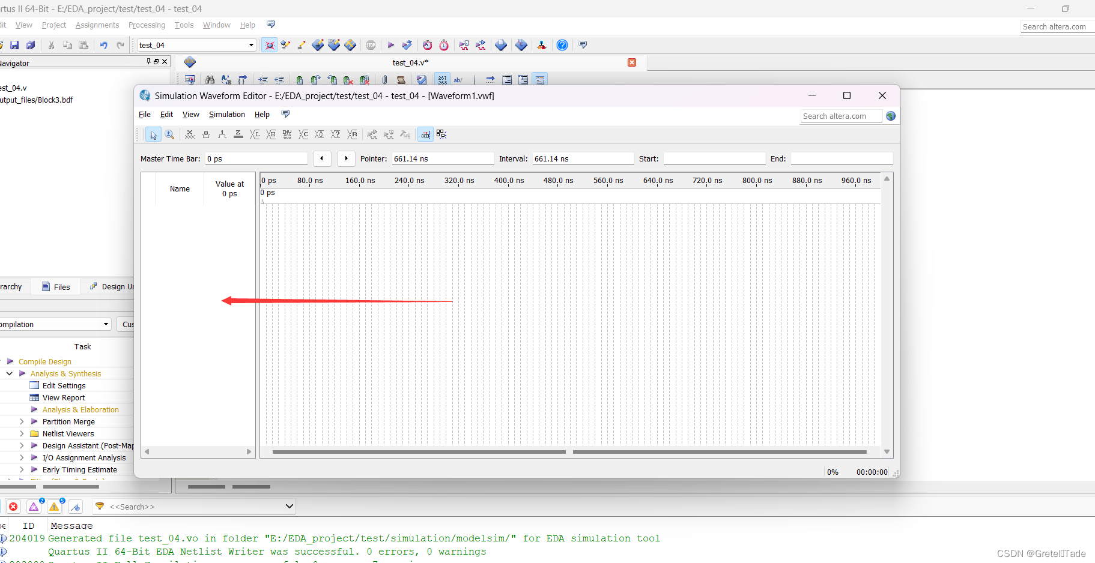Apply High Impedance (Z) waveform value
Image resolution: width=1095 pixels, height=563 pixels.
tap(238, 134)
